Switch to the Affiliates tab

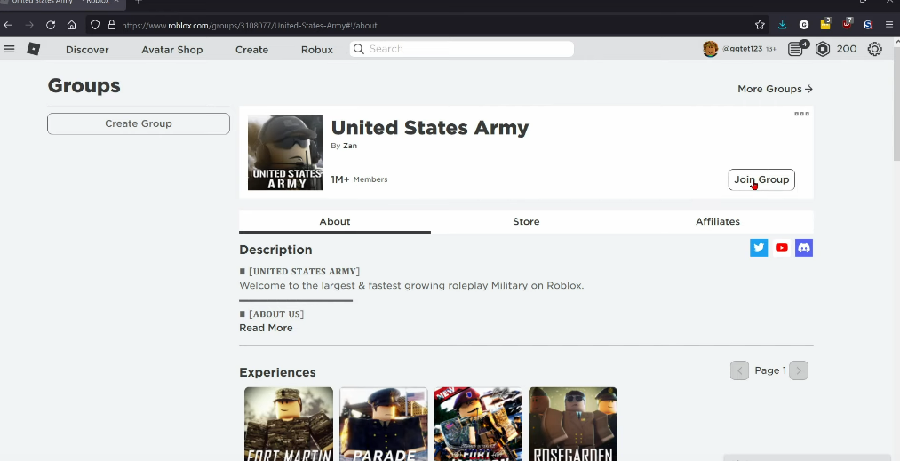coord(718,221)
